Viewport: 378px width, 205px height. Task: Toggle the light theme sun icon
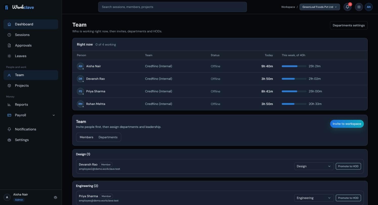359,7
